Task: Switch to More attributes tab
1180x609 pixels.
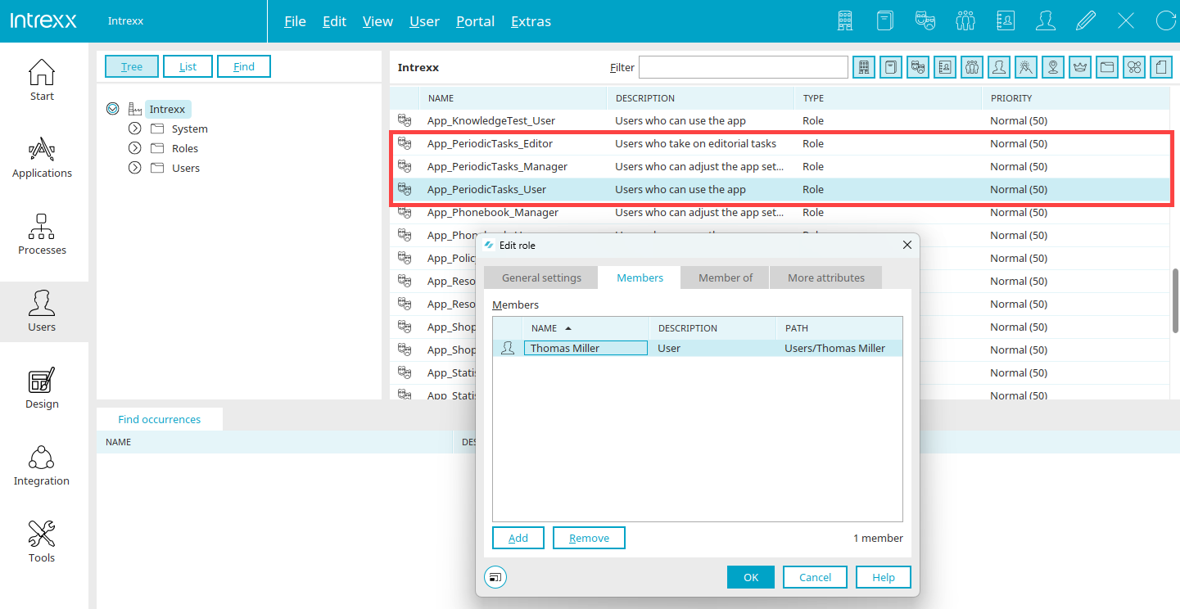Action: tap(825, 277)
